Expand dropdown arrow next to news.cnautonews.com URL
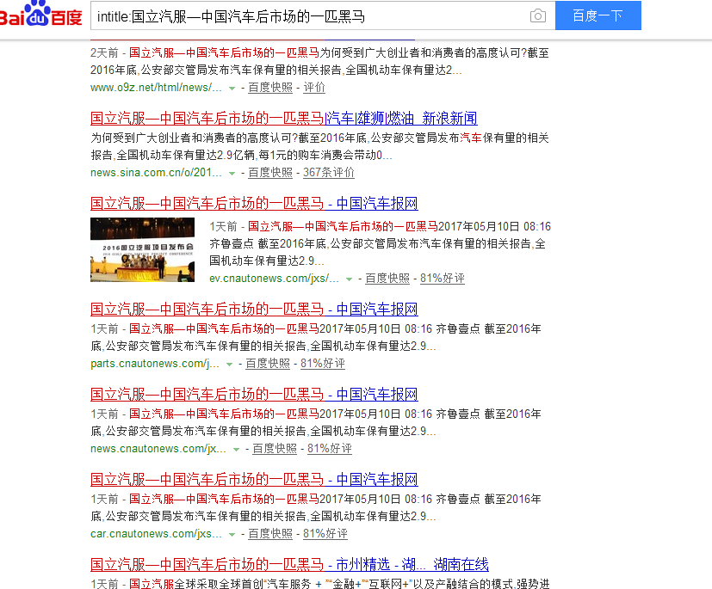 (236, 450)
